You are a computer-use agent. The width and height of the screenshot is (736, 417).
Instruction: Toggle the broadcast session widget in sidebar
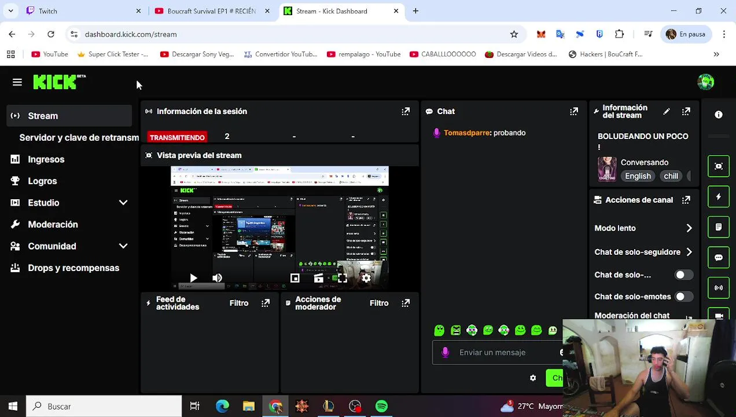[719, 288]
